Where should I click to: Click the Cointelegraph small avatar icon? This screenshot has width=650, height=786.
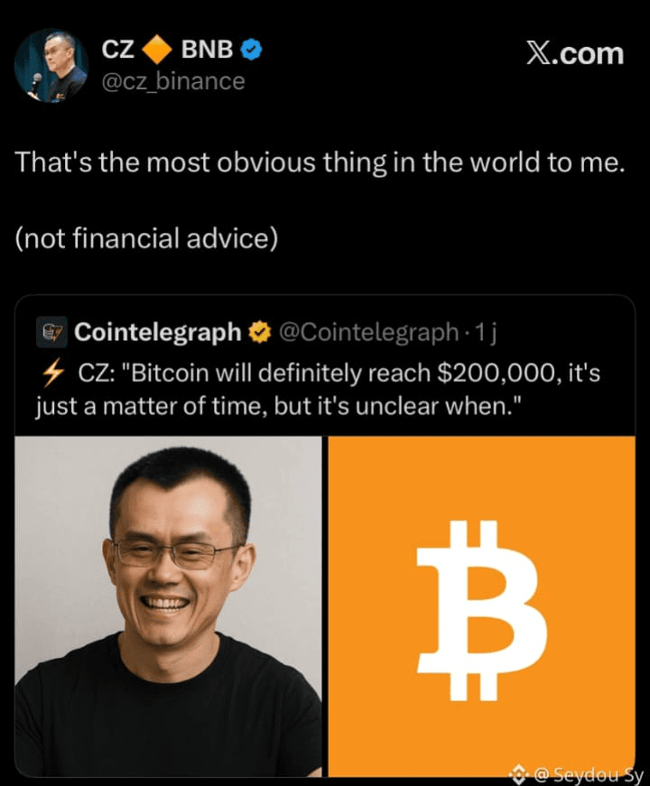pyautogui.click(x=51, y=332)
